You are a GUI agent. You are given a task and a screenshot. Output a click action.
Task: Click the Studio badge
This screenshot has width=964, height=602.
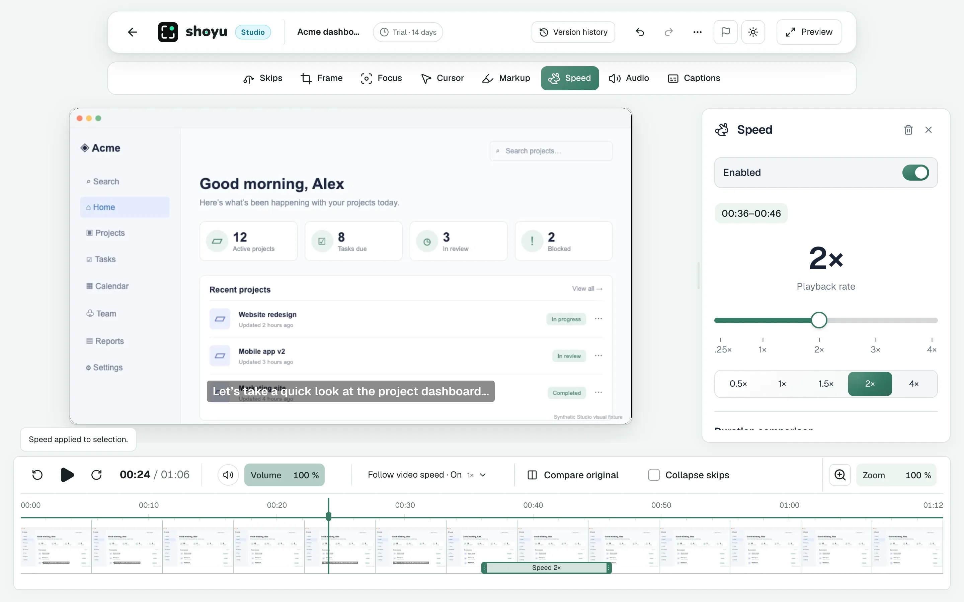(253, 32)
